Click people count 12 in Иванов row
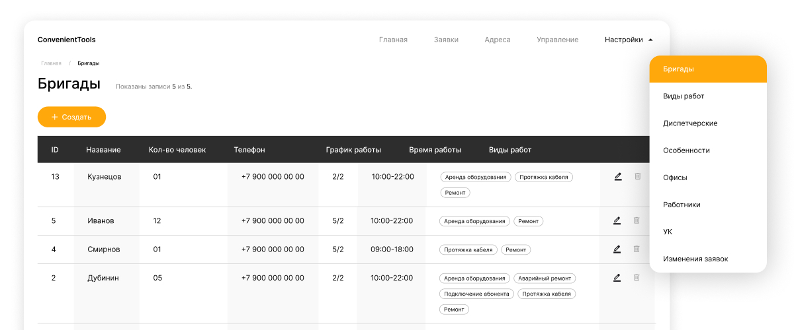794x330 pixels. (x=157, y=220)
